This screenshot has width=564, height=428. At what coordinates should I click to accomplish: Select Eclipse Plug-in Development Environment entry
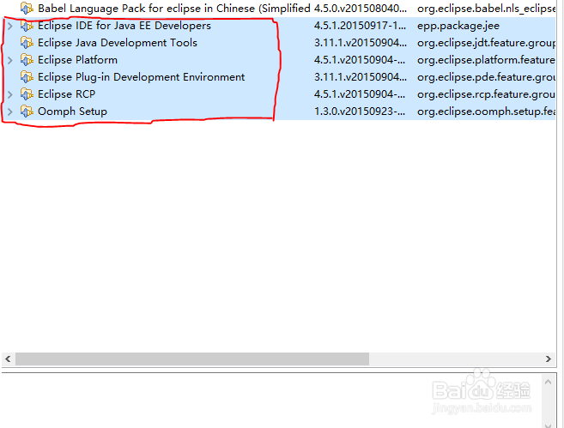[x=142, y=77]
